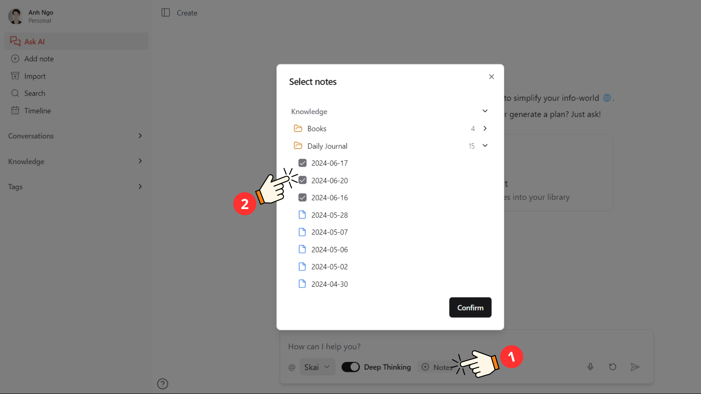
Task: Click the 2024-05-28 note entry
Action: [x=330, y=215]
